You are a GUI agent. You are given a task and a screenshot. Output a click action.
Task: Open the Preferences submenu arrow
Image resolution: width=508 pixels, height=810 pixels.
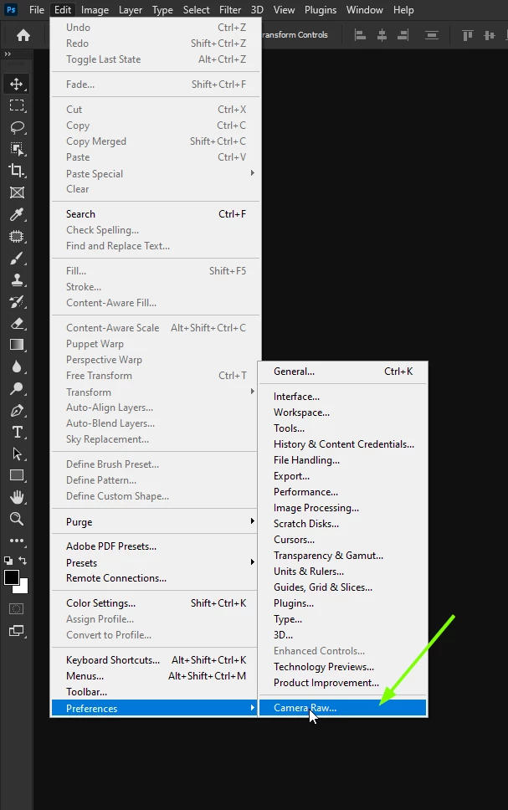click(252, 708)
